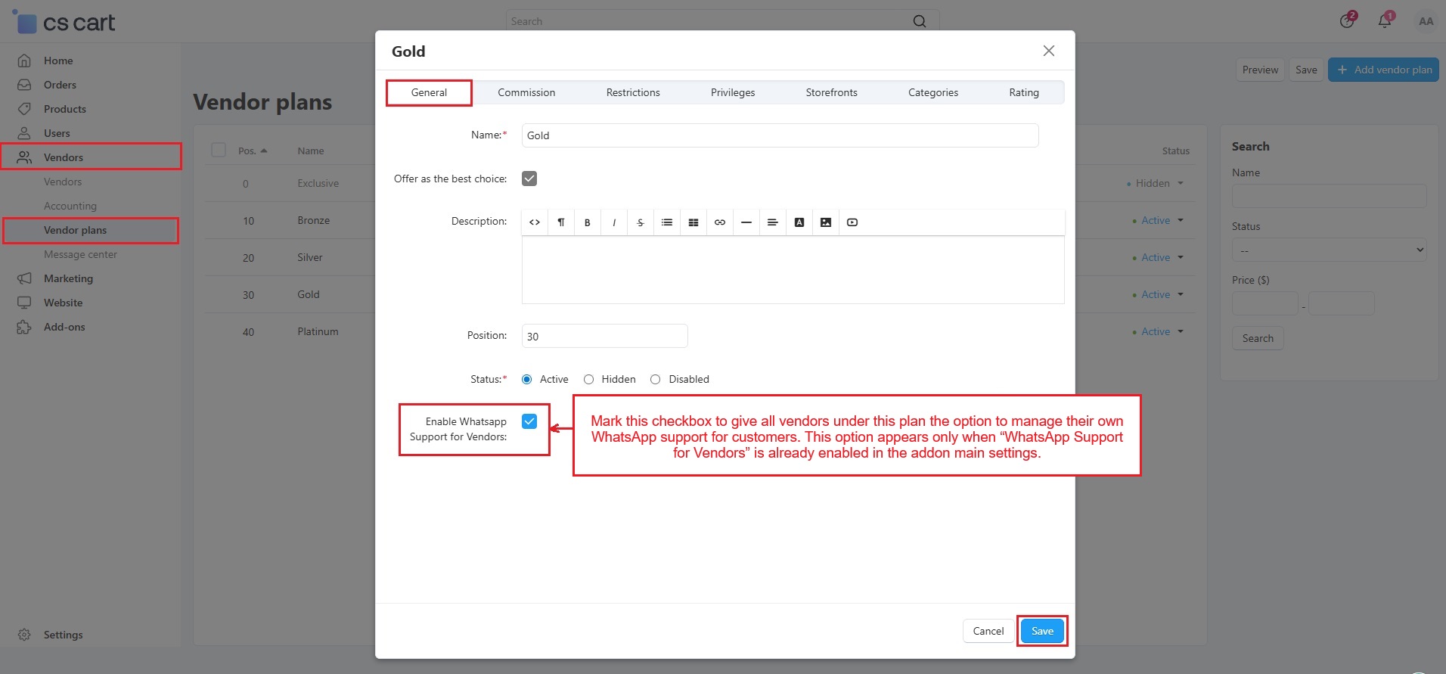Open the Status dropdown in Search panel
1446x674 pixels.
pos(1329,250)
